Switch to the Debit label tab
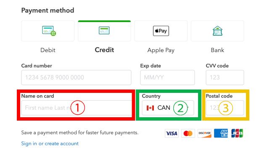Screen dimensions: 267x158 pos(48,50)
